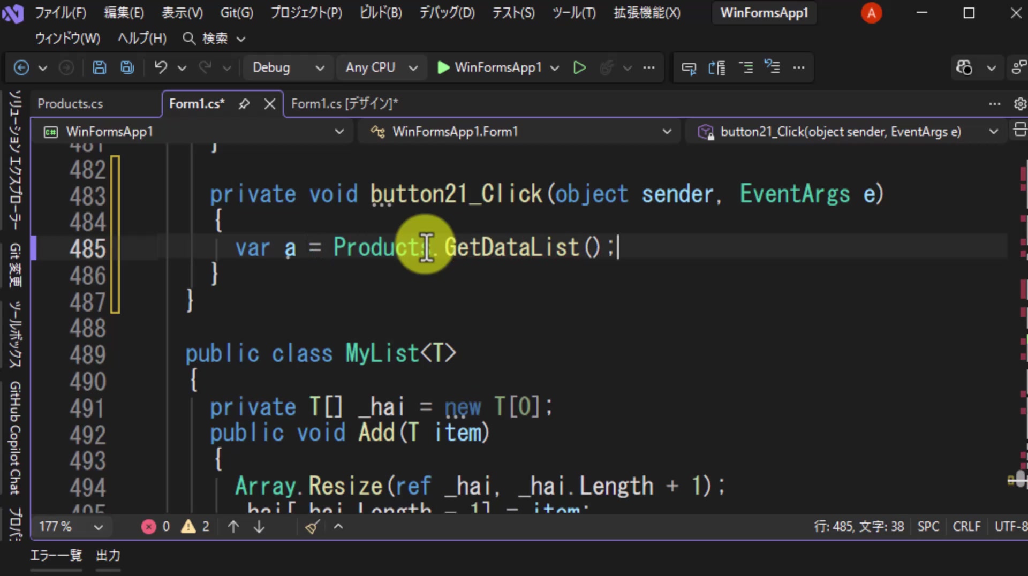
Task: Click the comment selected lines icon
Action: click(745, 67)
